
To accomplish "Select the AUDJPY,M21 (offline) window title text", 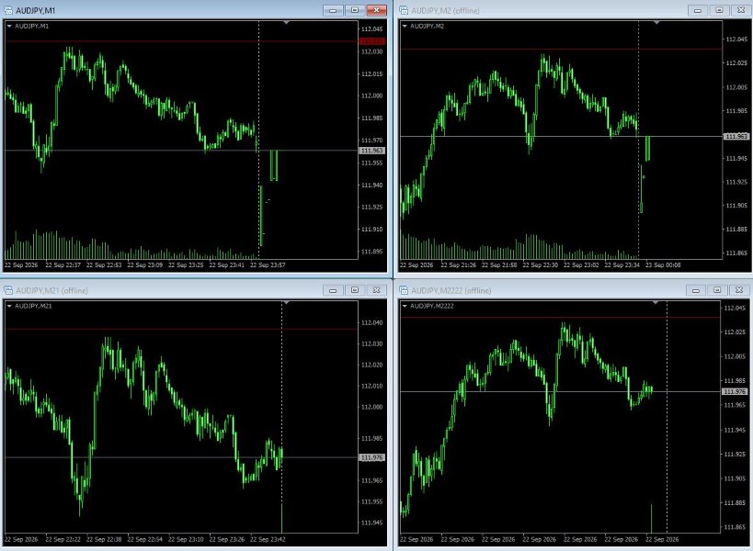I will click(x=51, y=290).
